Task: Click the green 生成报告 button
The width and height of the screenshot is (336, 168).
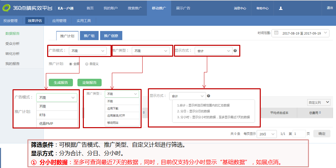Action: 61,83
